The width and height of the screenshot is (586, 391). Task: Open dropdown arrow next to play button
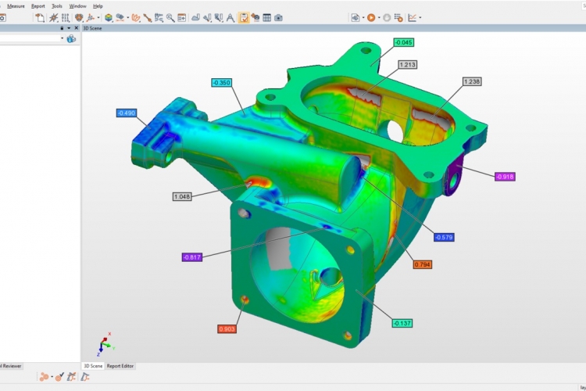pos(379,17)
